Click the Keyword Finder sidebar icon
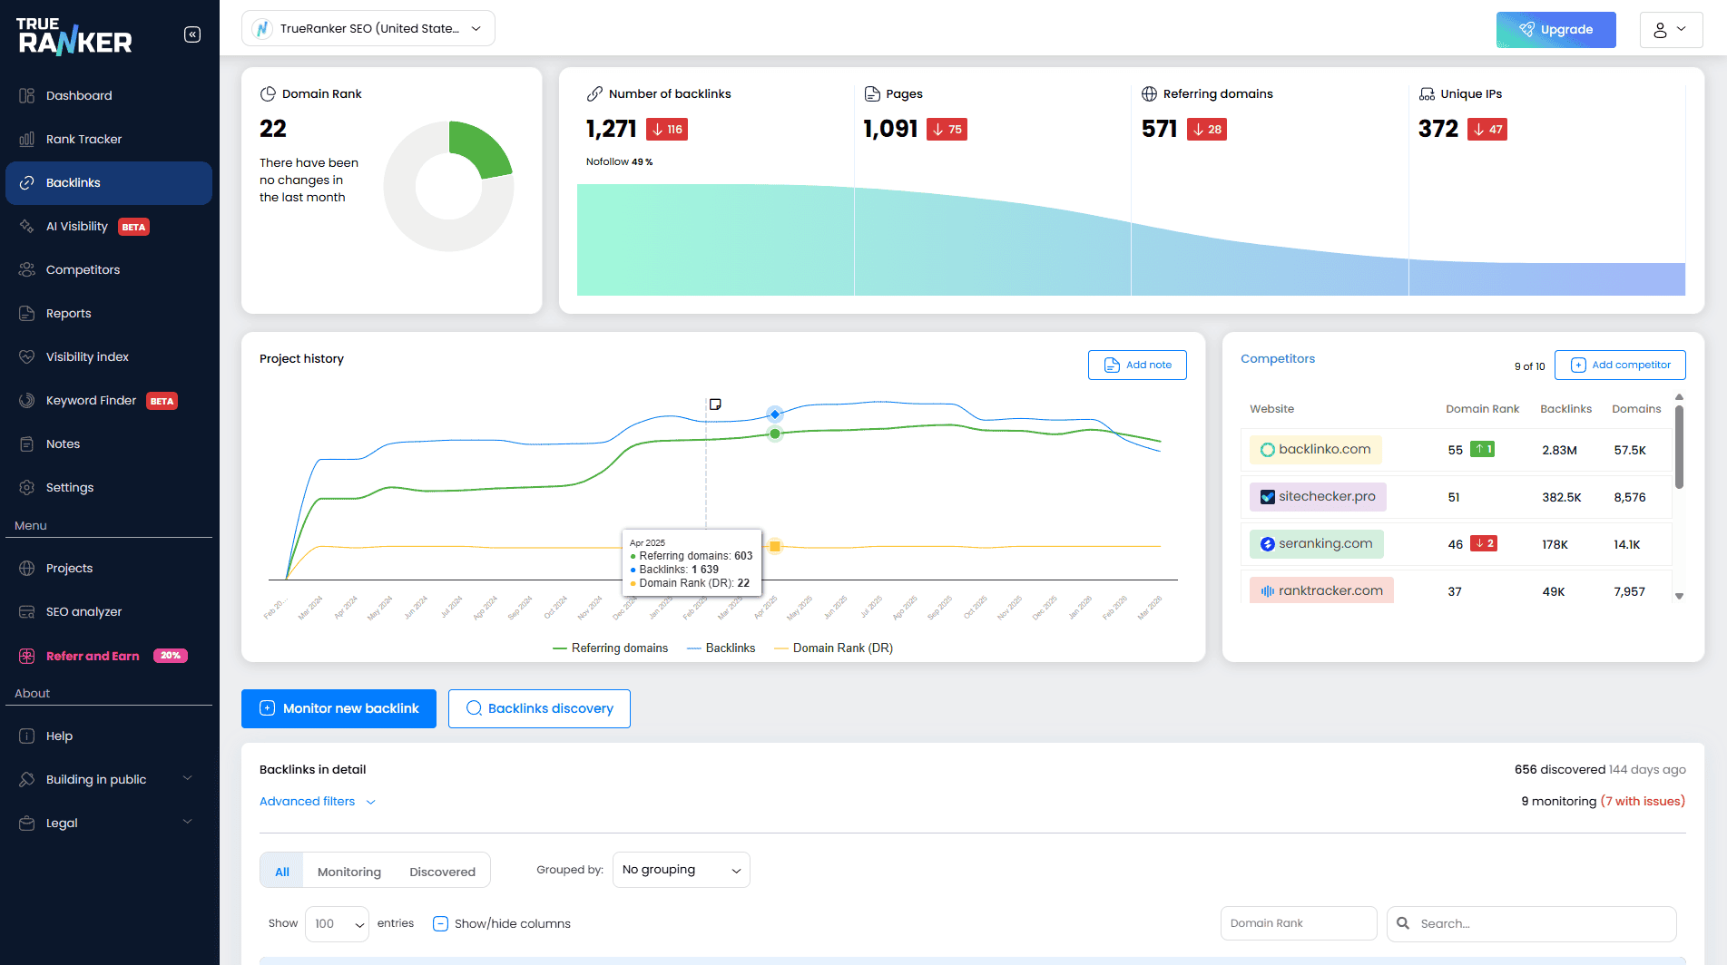Image resolution: width=1727 pixels, height=965 pixels. [27, 400]
